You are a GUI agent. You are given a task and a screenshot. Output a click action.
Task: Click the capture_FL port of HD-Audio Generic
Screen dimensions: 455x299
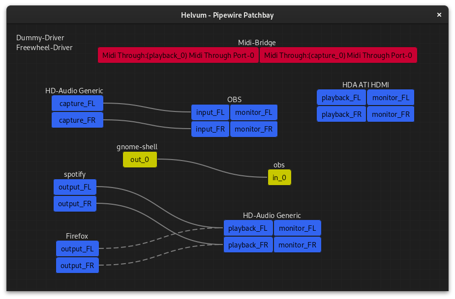(77, 104)
